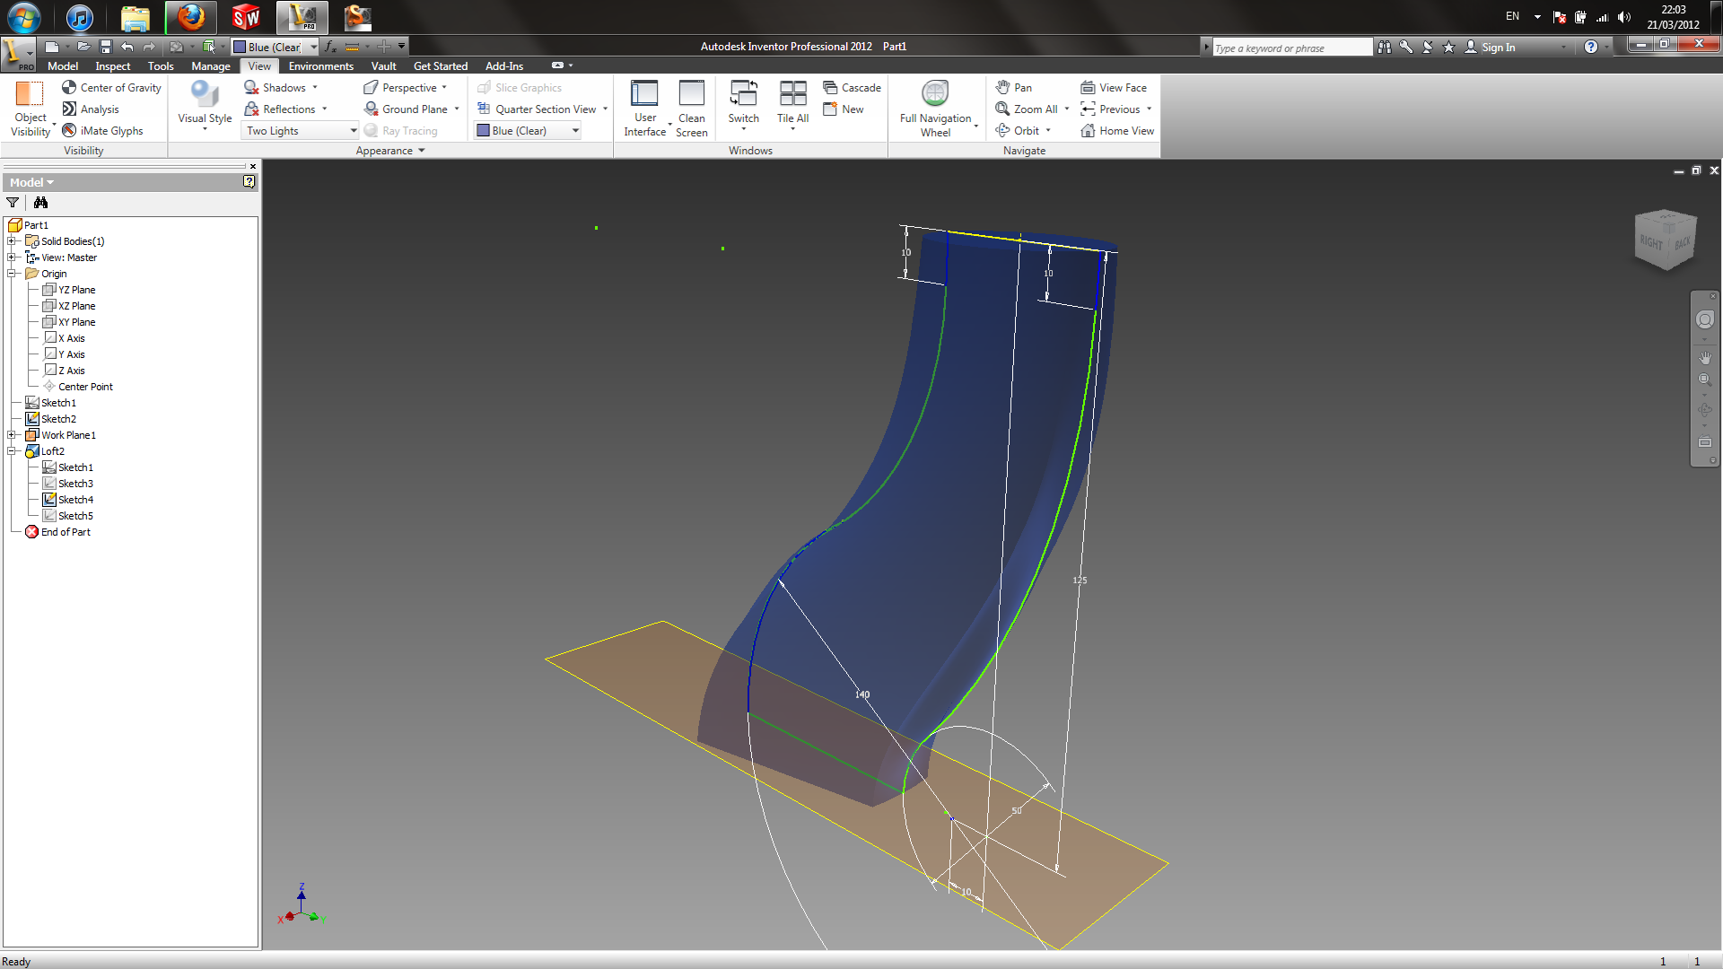The image size is (1723, 969).
Task: Click the Full Navigation Wheel icon
Action: tap(935, 94)
